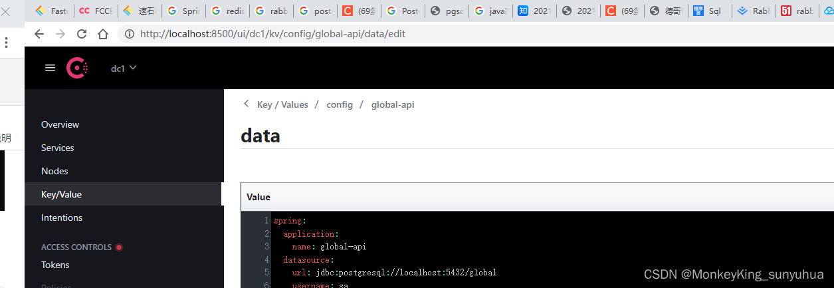Open the Overview sidebar item
834x288 pixels.
point(60,124)
